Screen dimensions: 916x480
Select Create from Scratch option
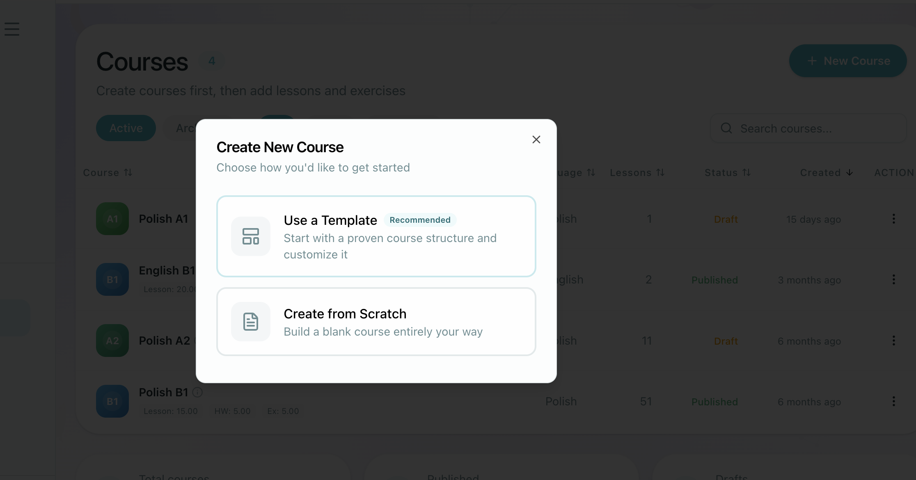[376, 322]
